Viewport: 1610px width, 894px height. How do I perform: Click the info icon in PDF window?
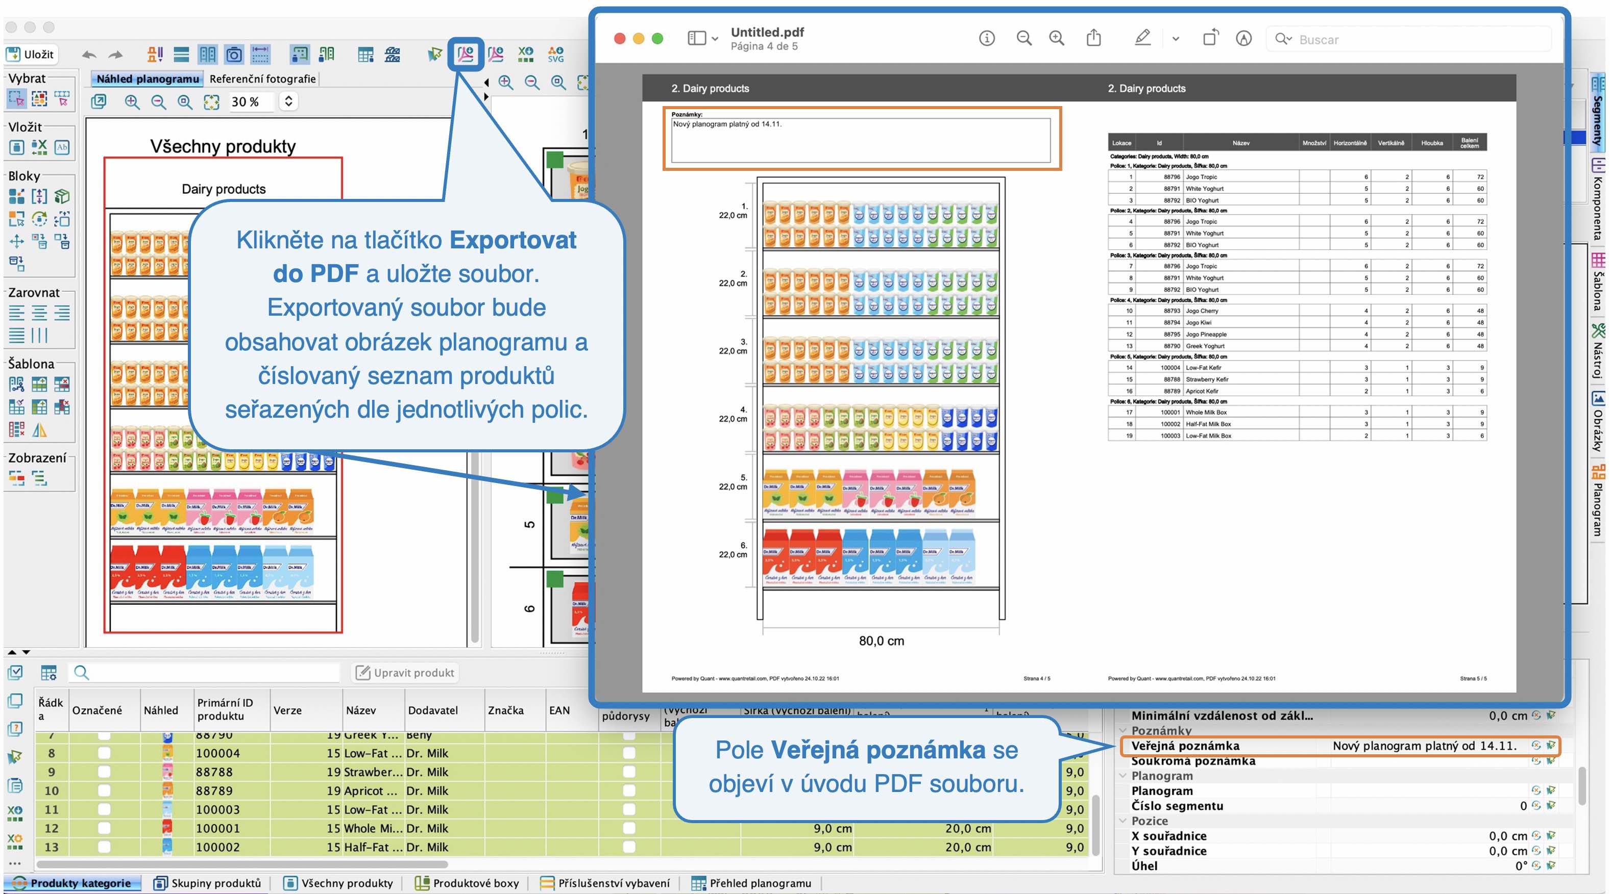coord(986,39)
